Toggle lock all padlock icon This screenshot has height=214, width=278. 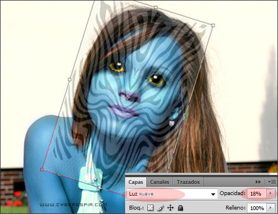coord(180,208)
